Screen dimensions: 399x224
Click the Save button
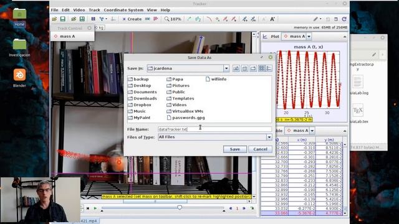234,149
